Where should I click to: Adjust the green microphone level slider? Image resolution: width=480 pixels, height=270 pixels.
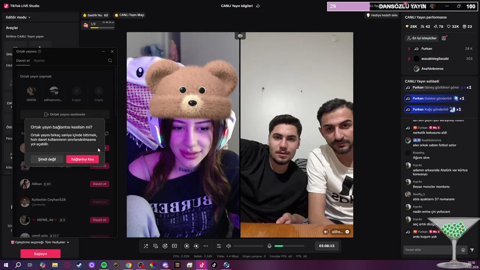click(x=289, y=246)
